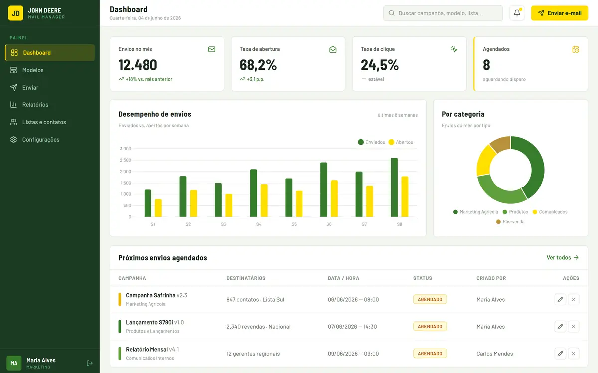
Task: Click the STATUS column header
Action: pyautogui.click(x=423, y=278)
